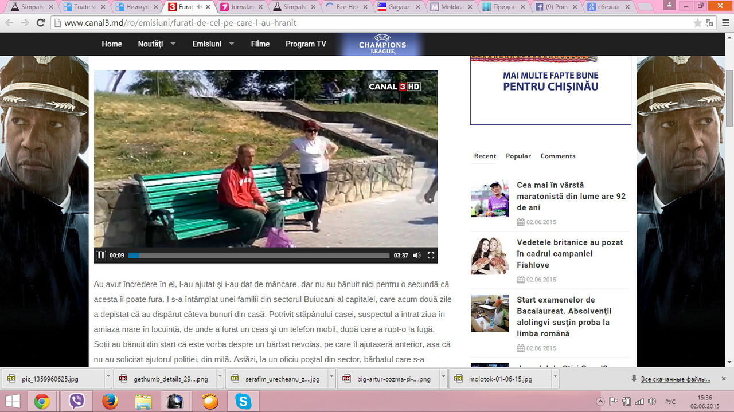
Task: Show all downloads link (Все скачанные файлы)
Action: (675, 379)
